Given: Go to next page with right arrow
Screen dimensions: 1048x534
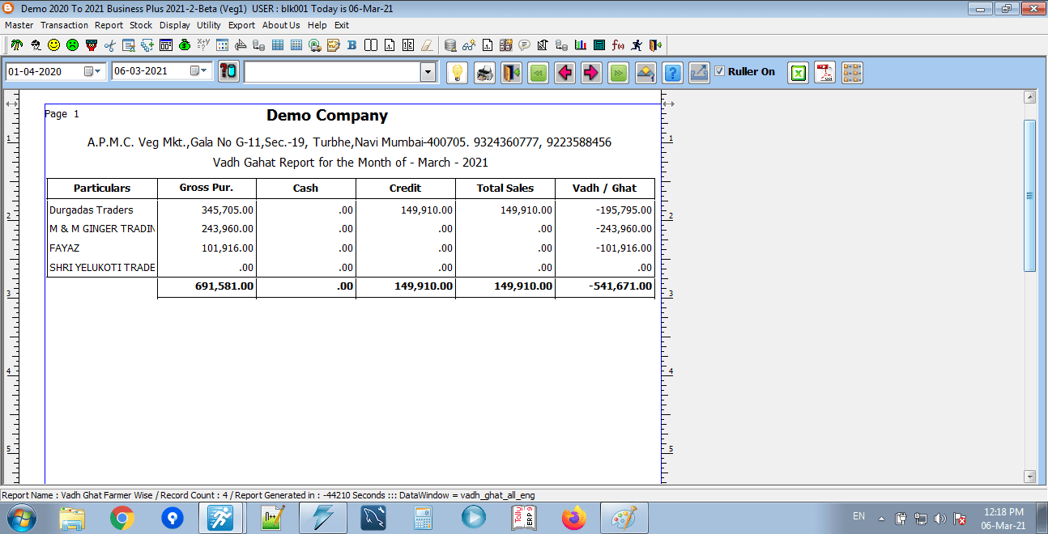Looking at the screenshot, I should pos(591,73).
